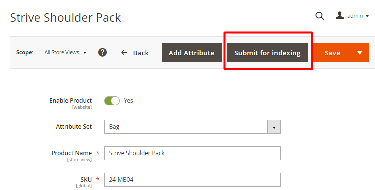The height and width of the screenshot is (190, 375).
Task: Open the Save options dropdown arrow
Action: coord(360,52)
